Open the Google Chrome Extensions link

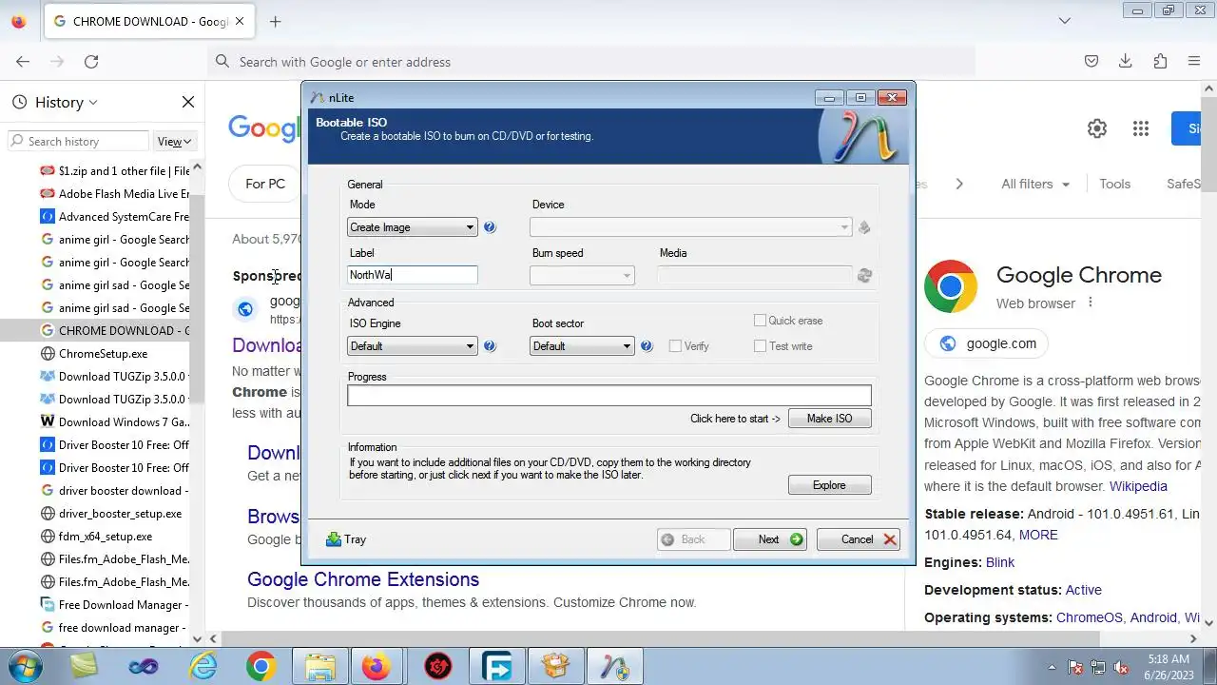coord(363,579)
